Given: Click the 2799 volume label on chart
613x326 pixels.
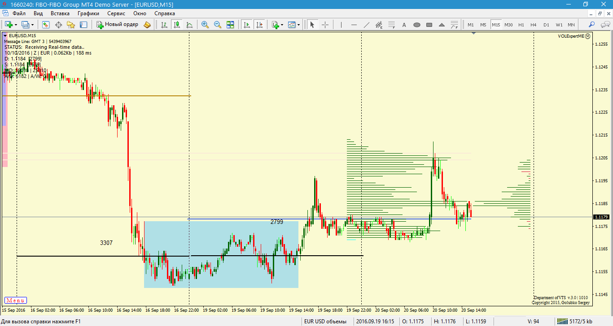Looking at the screenshot, I should point(277,222).
